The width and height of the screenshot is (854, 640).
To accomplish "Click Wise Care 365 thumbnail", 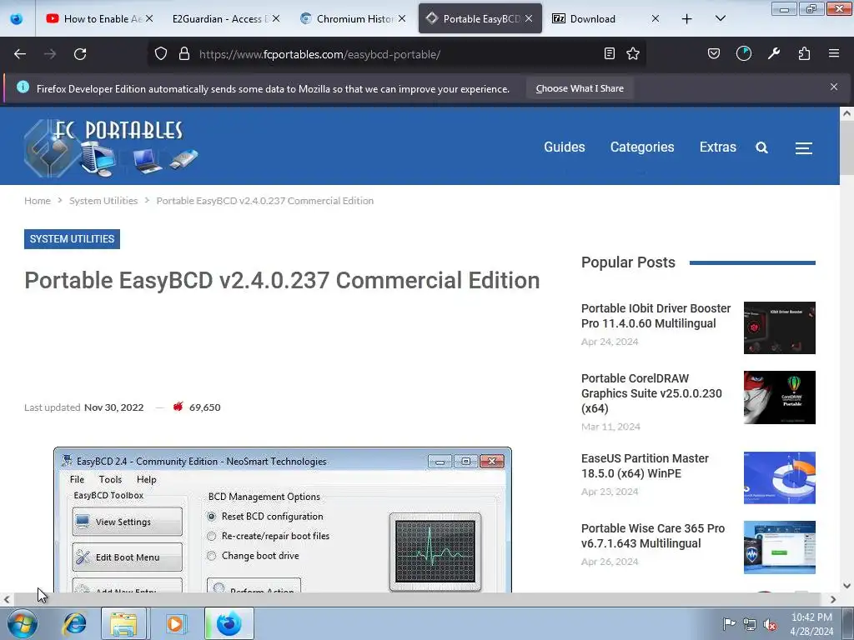I will [x=780, y=547].
